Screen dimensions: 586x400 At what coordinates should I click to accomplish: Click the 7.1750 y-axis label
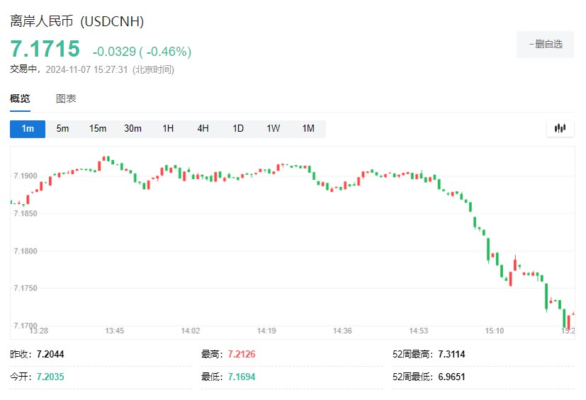point(26,288)
